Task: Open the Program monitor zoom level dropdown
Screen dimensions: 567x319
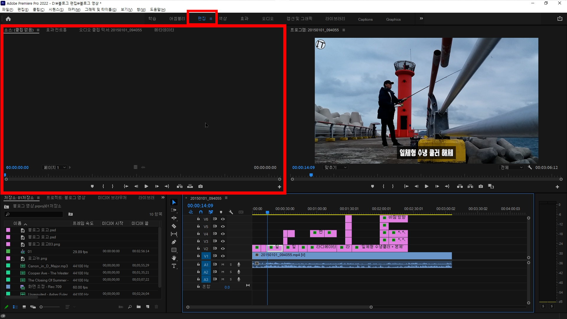Action: click(x=335, y=167)
